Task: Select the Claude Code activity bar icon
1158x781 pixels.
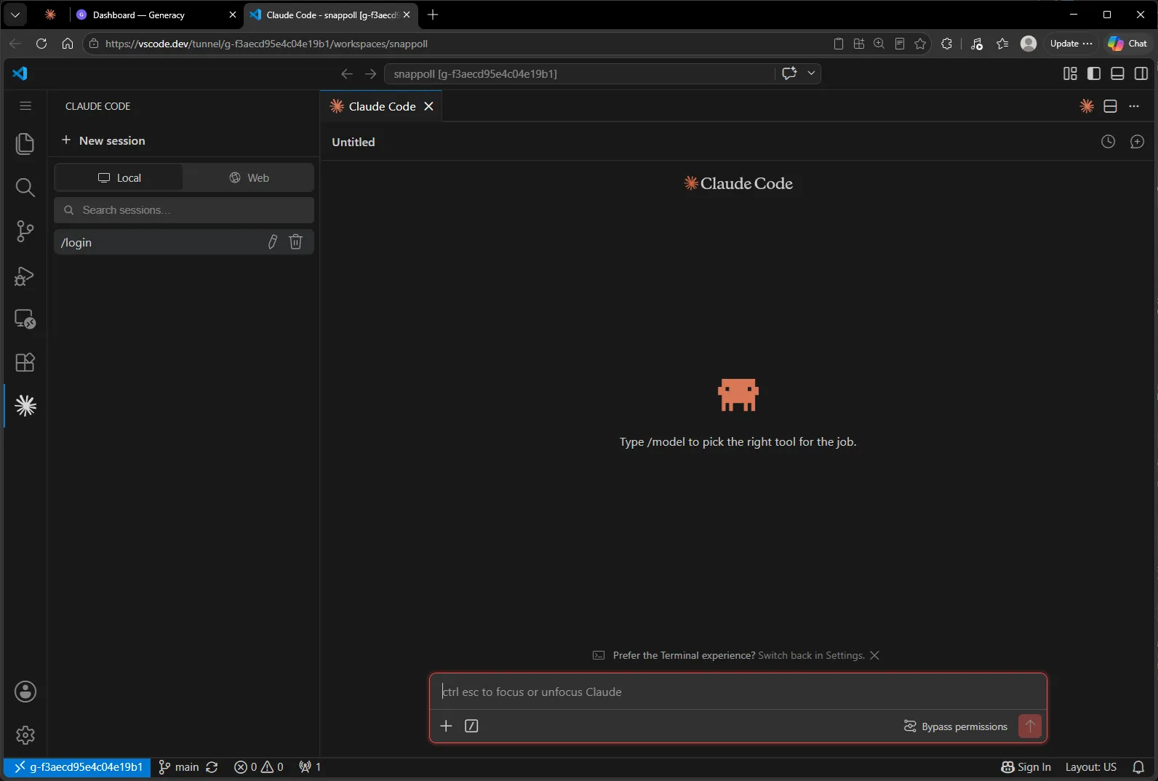Action: click(x=25, y=406)
